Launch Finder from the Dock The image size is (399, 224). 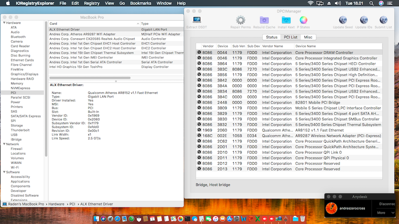96,219
